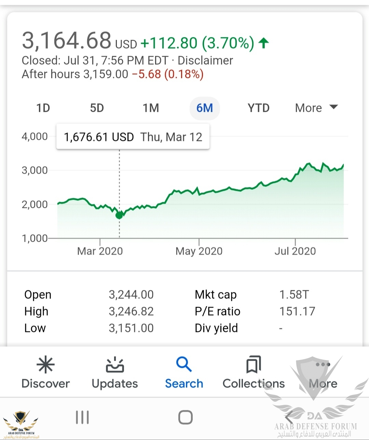Open the Disclaimer link
Screen dimensions: 369x440
coord(205,61)
